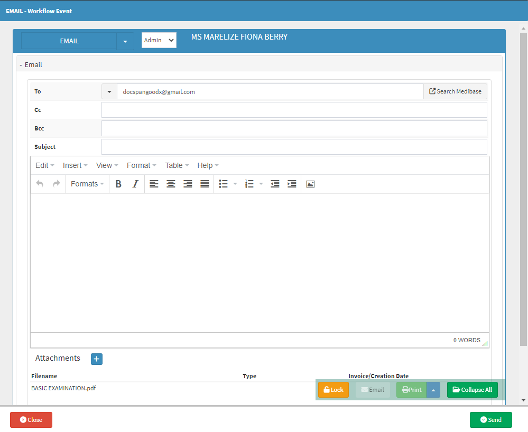Click the undo arrow icon

click(x=40, y=184)
